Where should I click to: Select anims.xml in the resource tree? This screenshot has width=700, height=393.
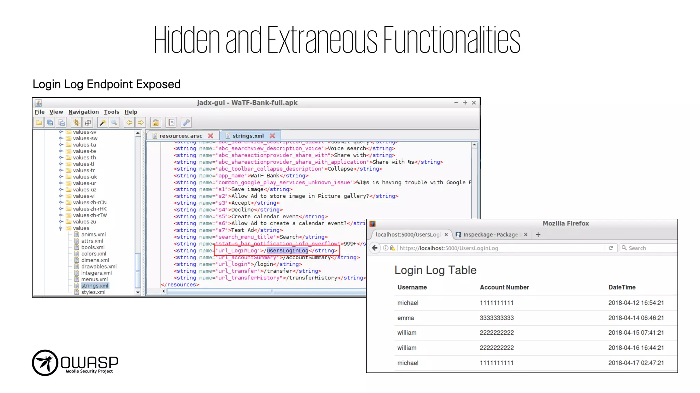93,234
